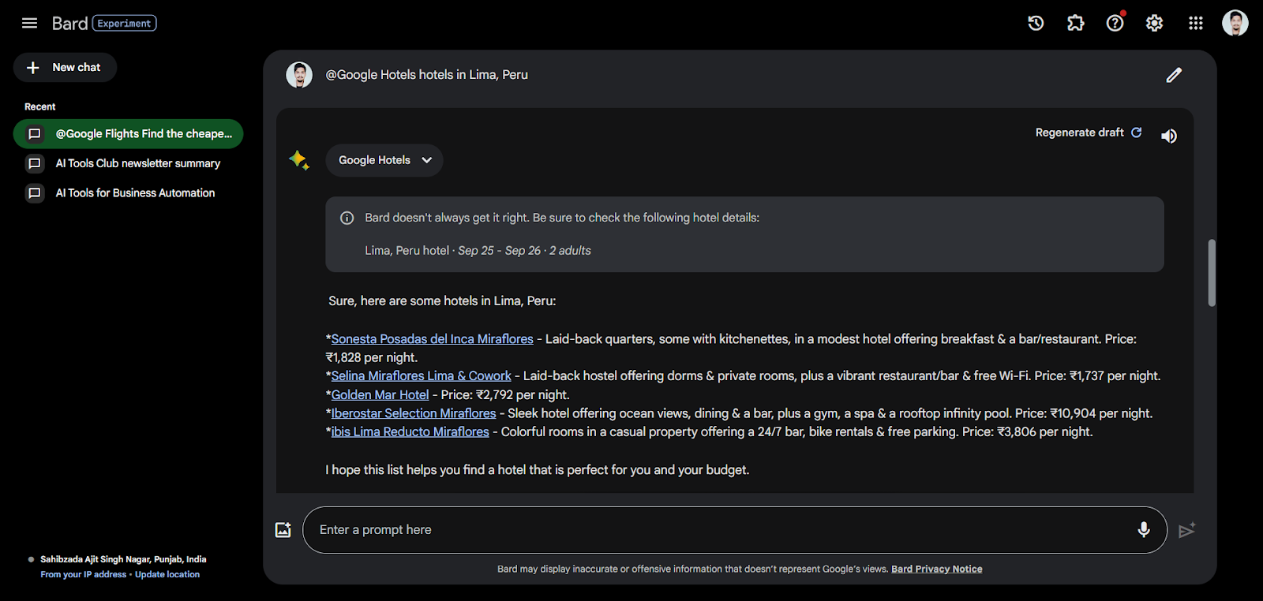
Task: Toggle the main menu hamburger icon
Action: click(29, 23)
